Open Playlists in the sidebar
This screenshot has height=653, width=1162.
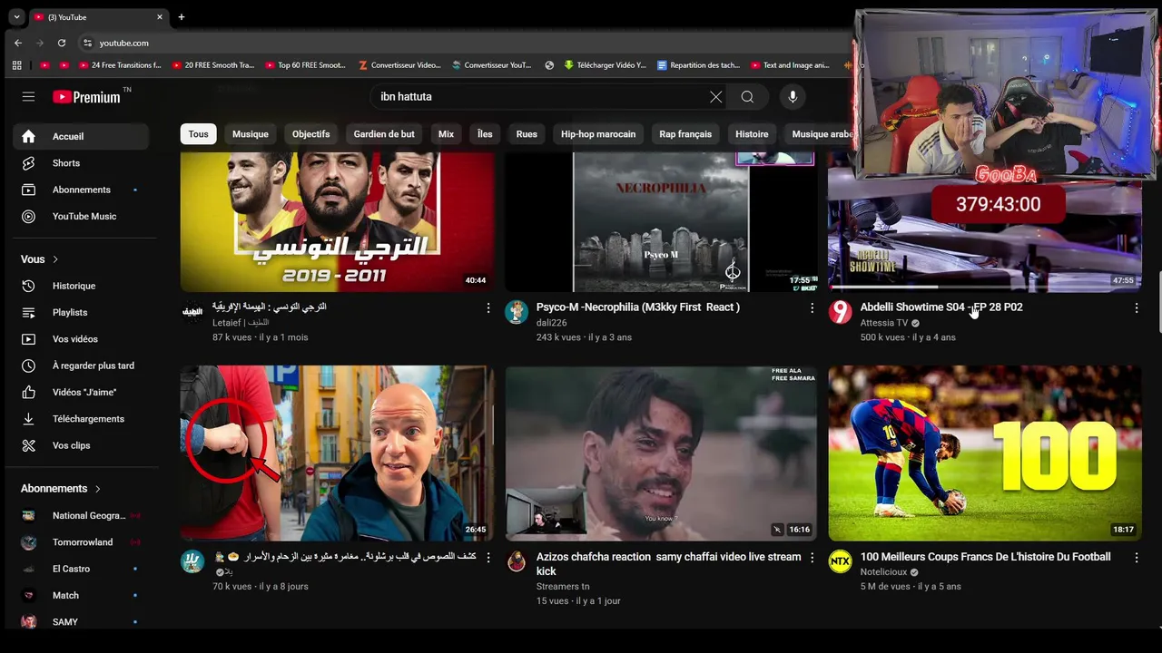(81, 312)
